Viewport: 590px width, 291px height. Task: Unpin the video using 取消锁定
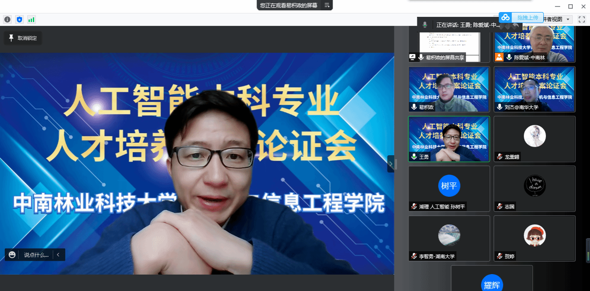[x=23, y=38]
